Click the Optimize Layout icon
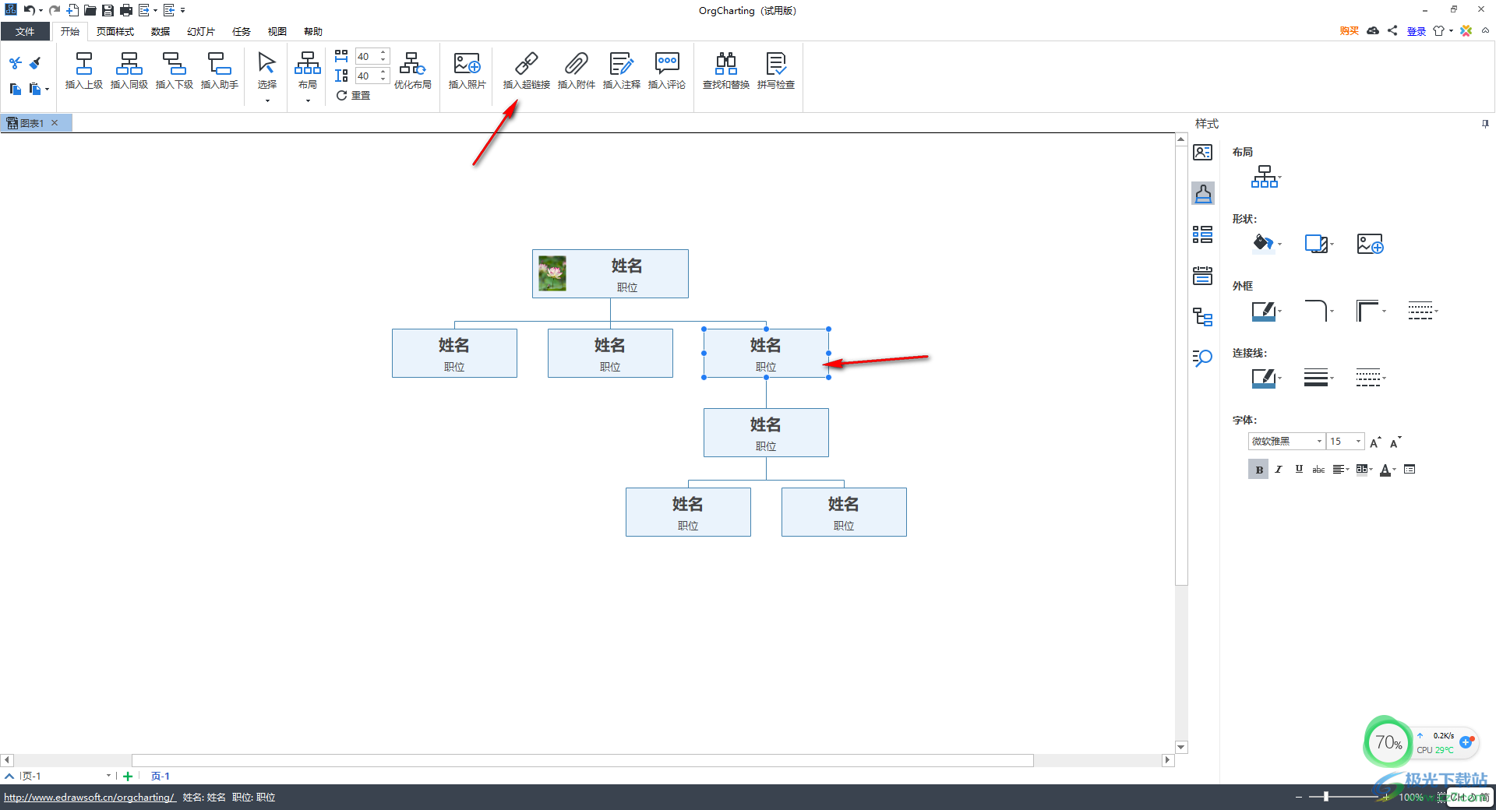 pyautogui.click(x=412, y=64)
